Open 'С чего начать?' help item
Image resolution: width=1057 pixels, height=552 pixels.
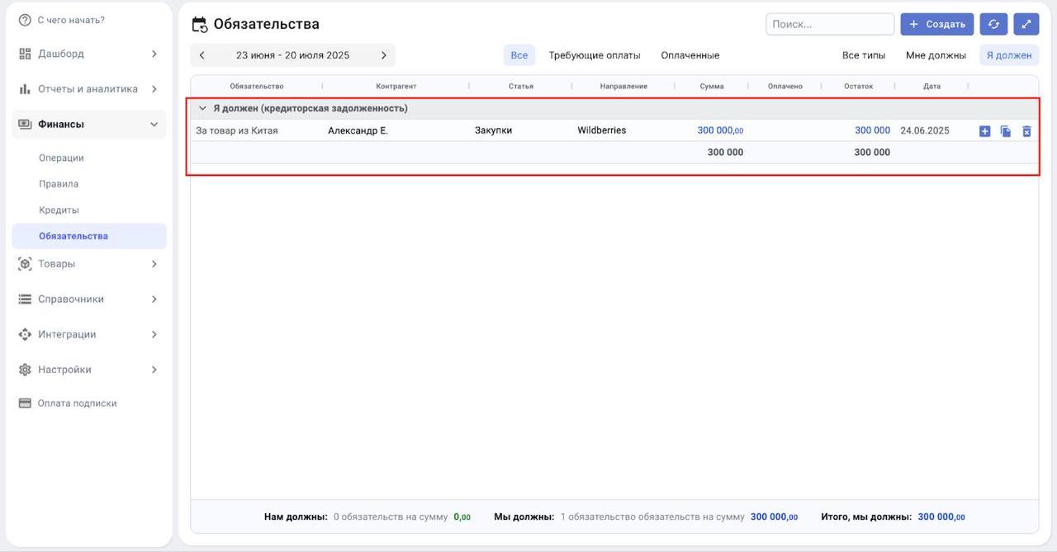click(x=71, y=20)
